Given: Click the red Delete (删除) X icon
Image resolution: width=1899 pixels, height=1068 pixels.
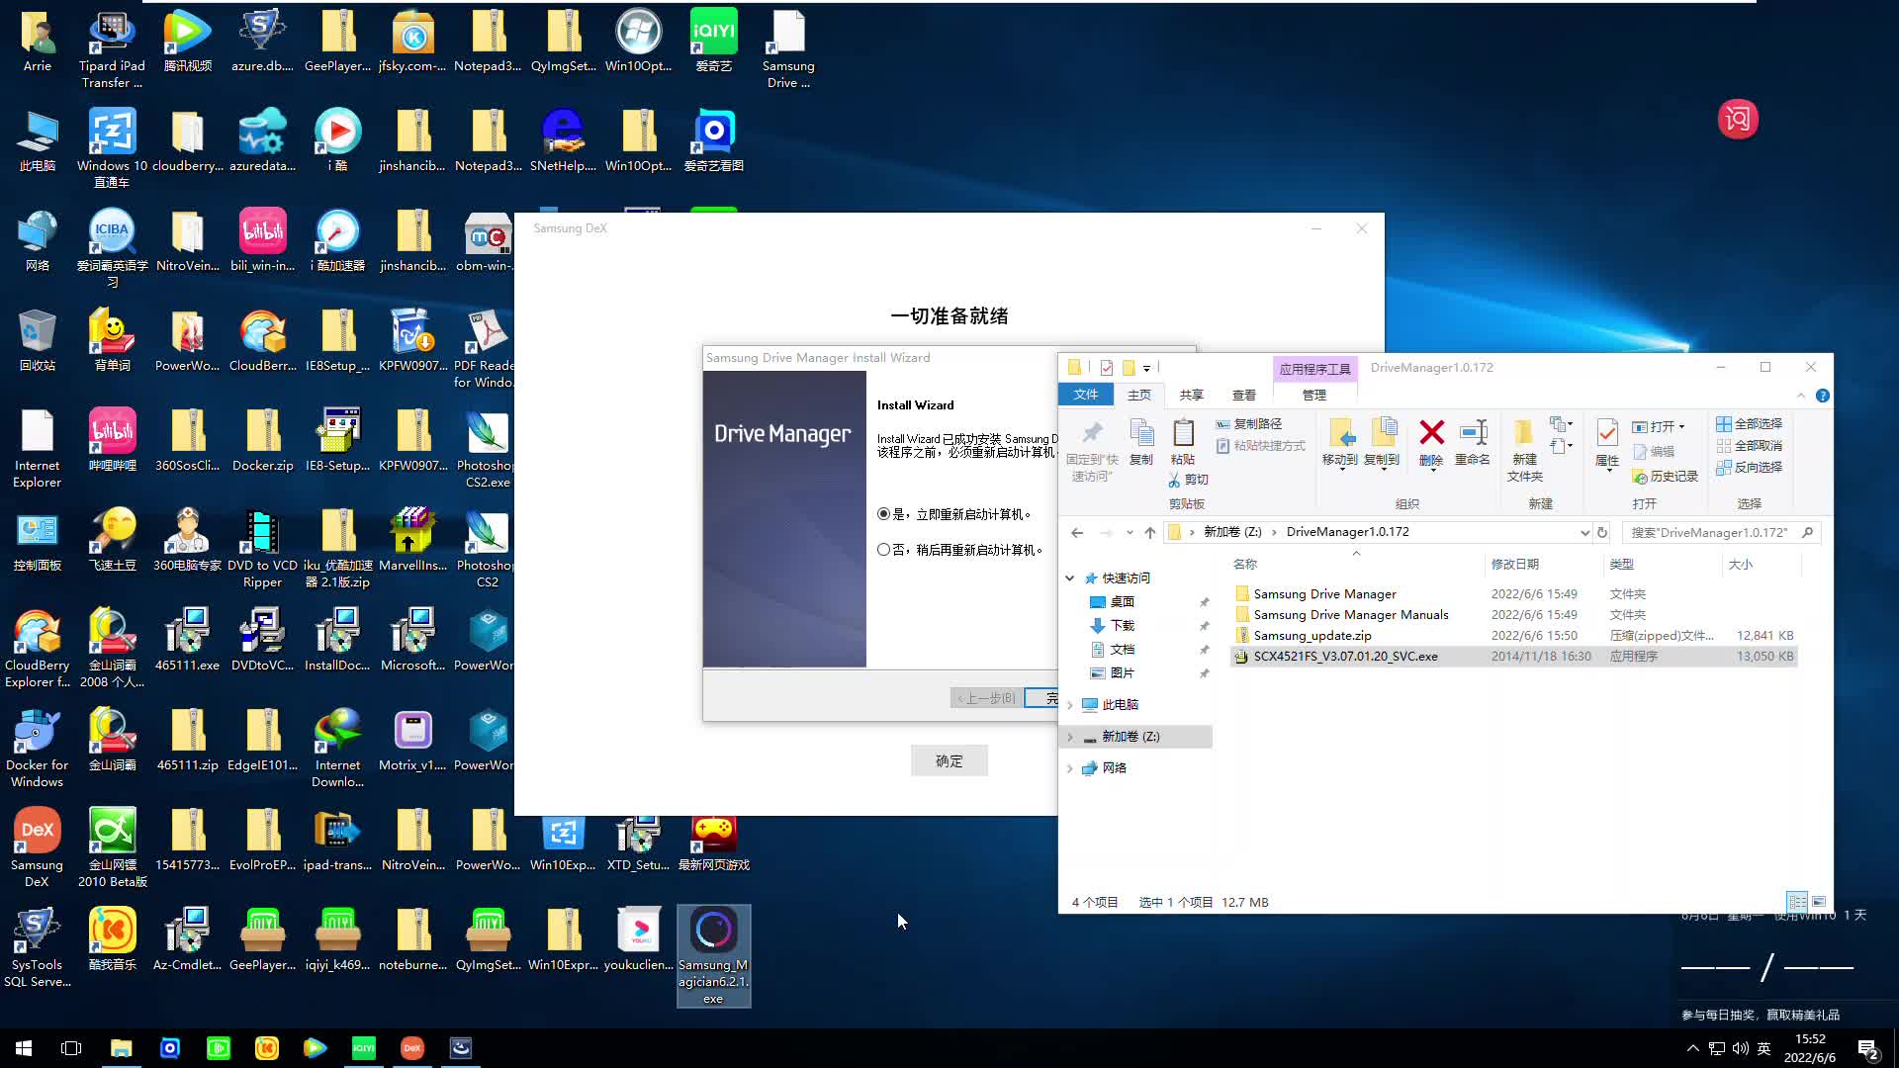Looking at the screenshot, I should click(x=1431, y=441).
